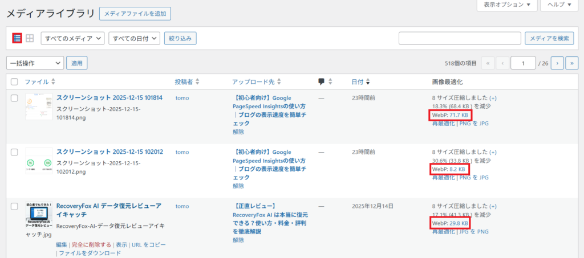Switch to grid view icon
The height and width of the screenshot is (258, 584).
(30, 38)
